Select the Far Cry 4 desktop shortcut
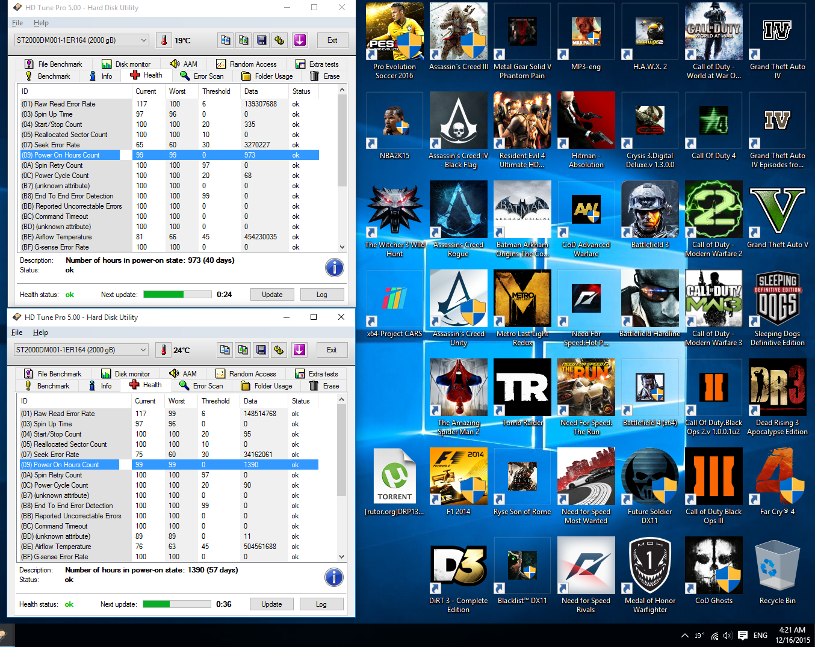The width and height of the screenshot is (815, 647). tap(777, 482)
